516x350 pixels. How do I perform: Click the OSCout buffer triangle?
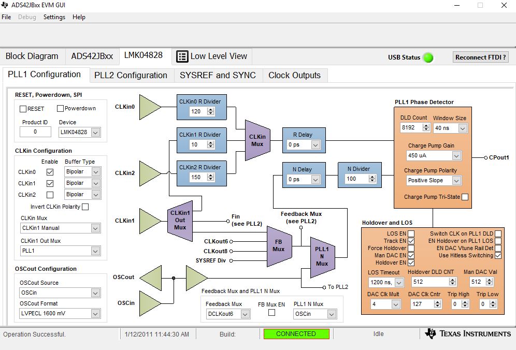[151, 278]
